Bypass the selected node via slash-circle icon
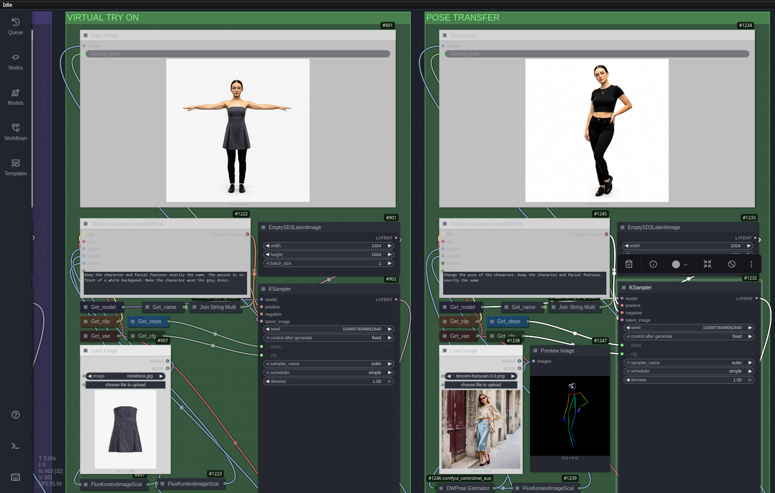 tap(731, 264)
